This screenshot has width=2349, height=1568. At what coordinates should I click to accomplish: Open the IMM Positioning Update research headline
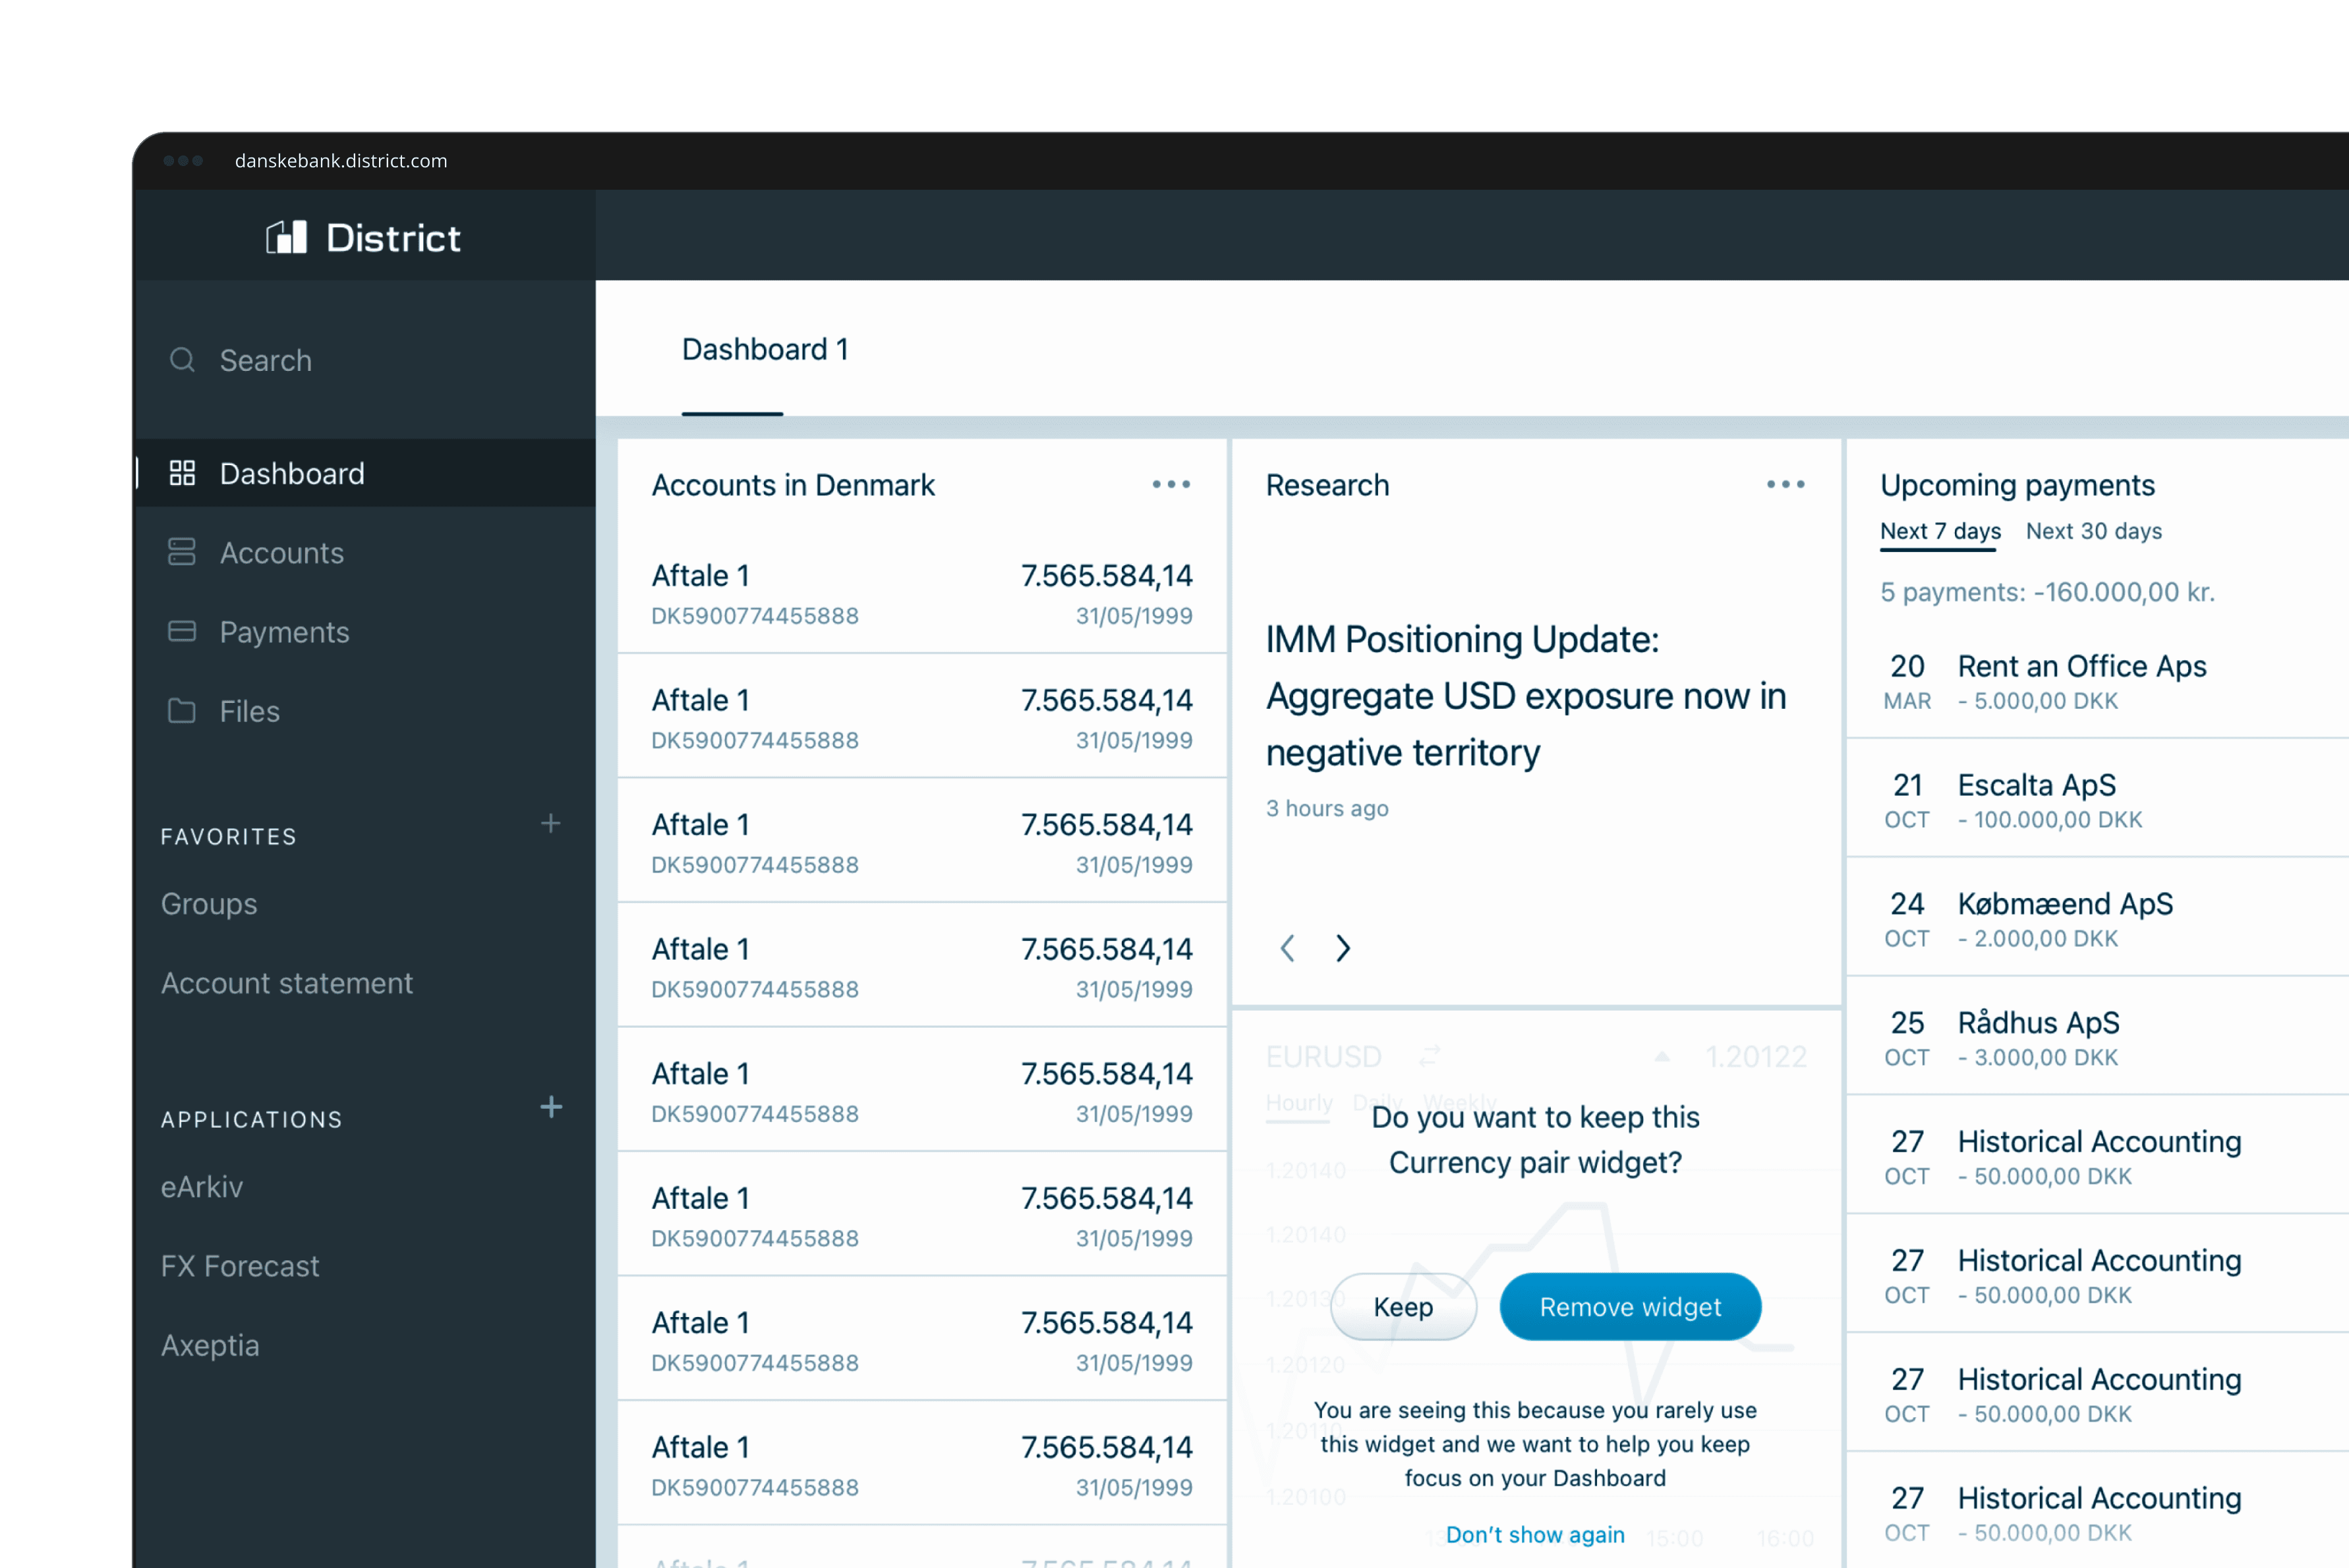pyautogui.click(x=1526, y=695)
